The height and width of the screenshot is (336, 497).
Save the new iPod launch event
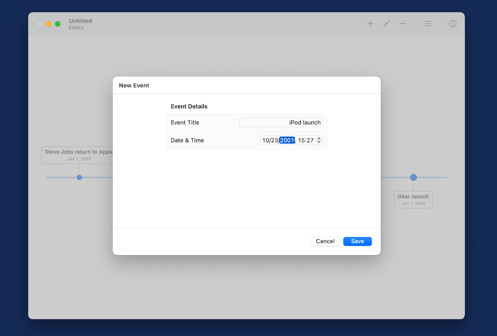(x=357, y=241)
